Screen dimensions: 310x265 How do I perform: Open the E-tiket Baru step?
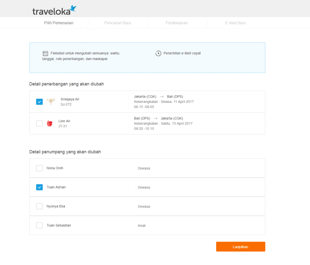[x=235, y=23]
